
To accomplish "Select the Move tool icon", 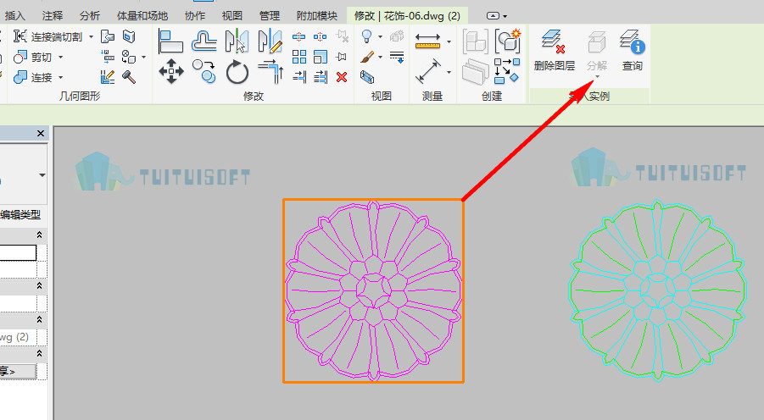I will 171,71.
